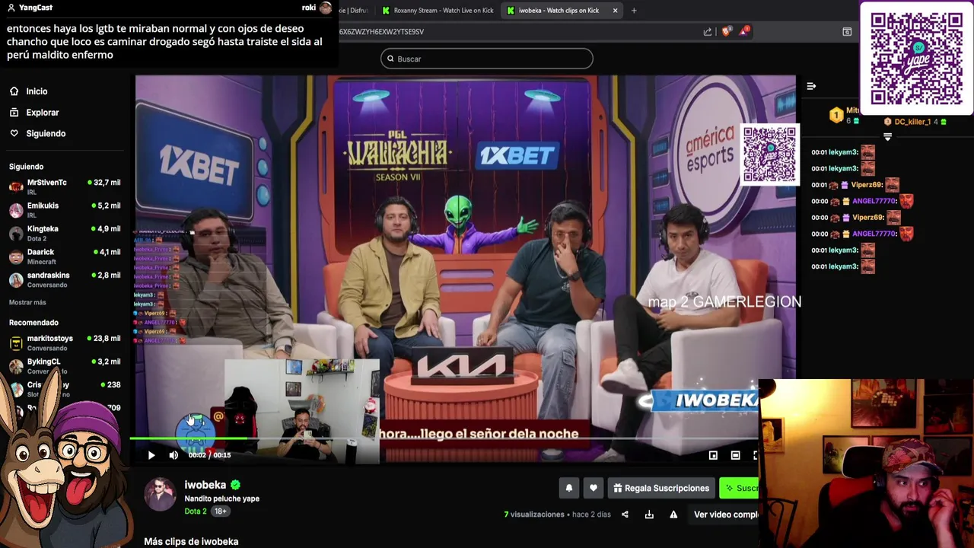Click the compass icon beside Explorar
This screenshot has width=974, height=548.
point(14,113)
